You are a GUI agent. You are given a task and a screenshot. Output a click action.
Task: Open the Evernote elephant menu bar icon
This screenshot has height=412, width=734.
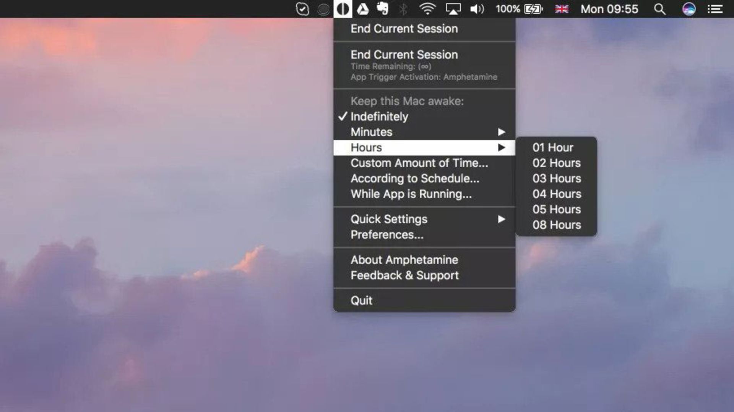coord(382,8)
